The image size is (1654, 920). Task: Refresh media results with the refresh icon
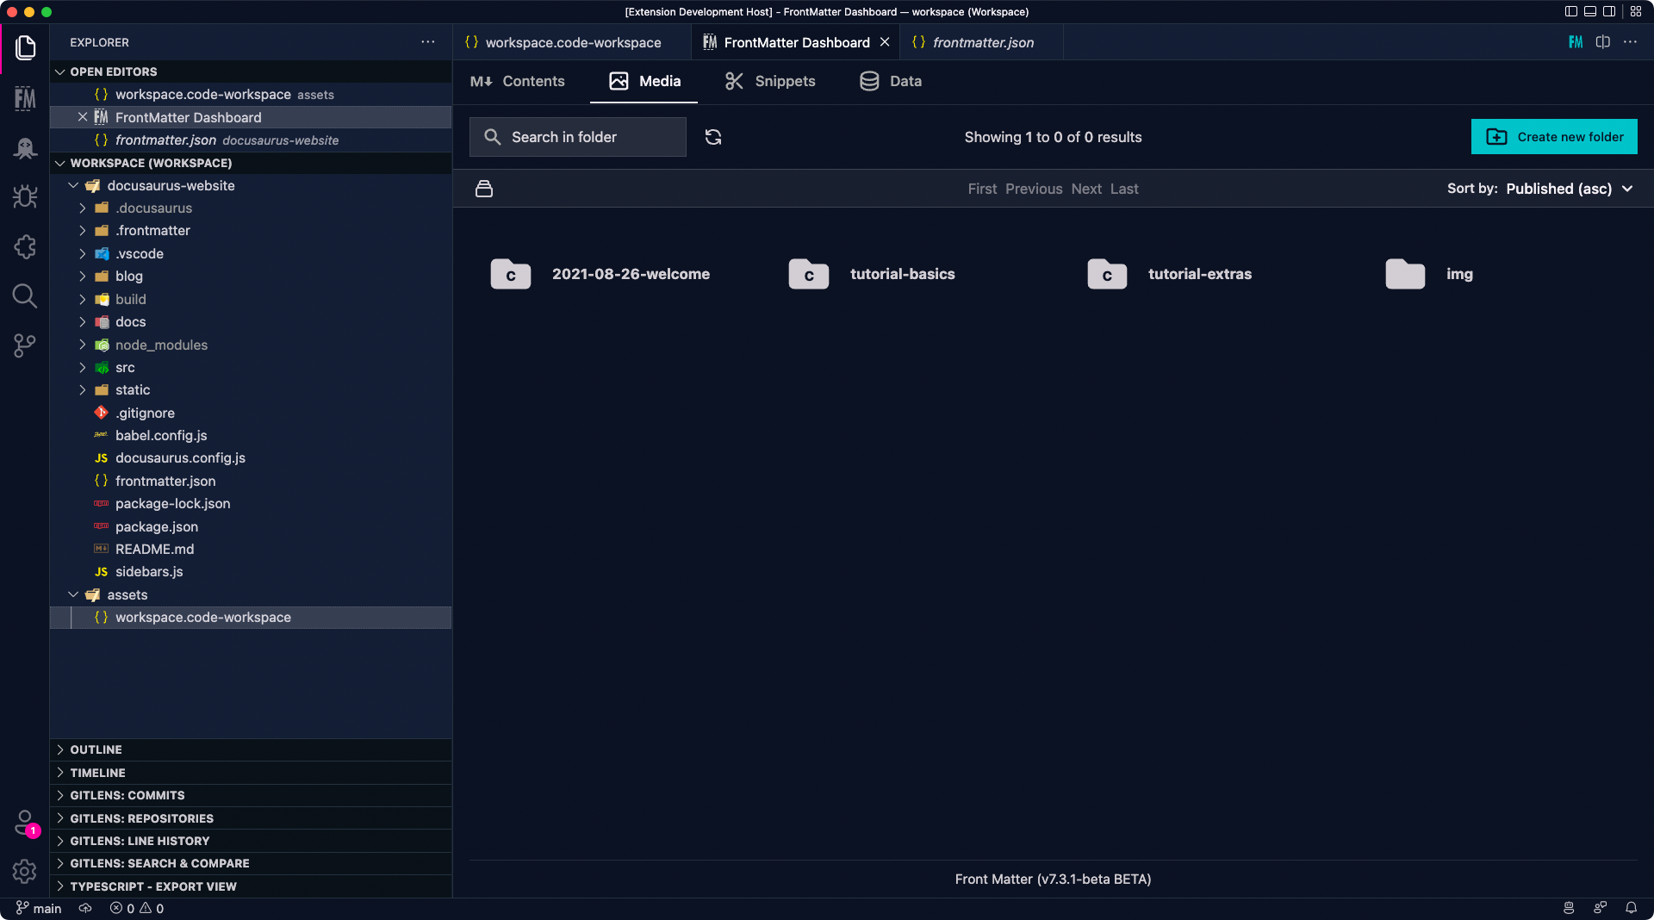click(x=713, y=136)
